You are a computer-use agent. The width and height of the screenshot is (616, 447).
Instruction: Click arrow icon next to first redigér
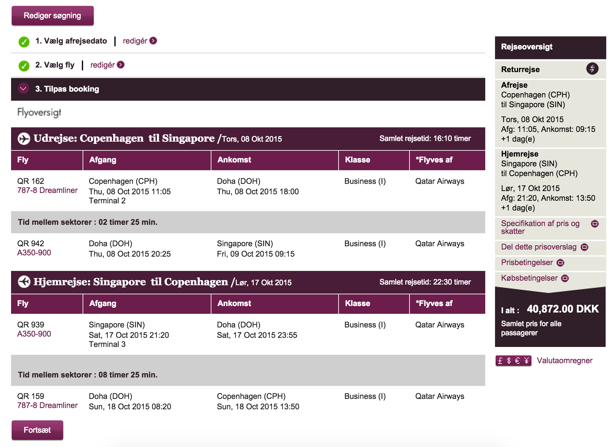point(153,41)
